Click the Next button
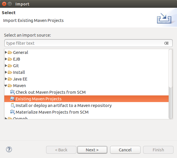 pyautogui.click(x=92, y=150)
